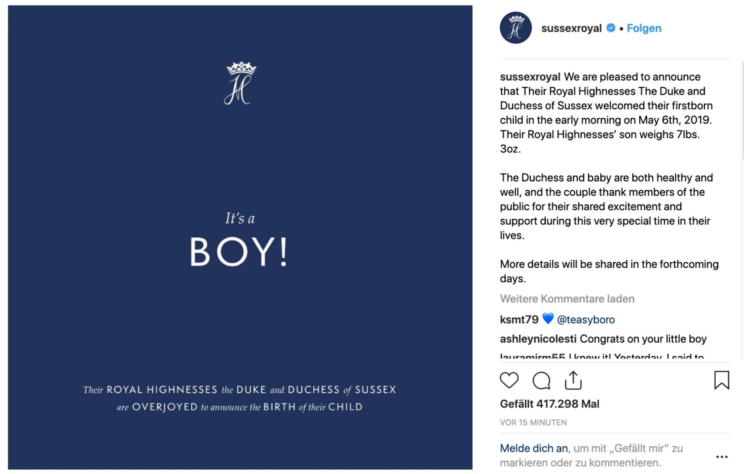744x474 pixels.
Task: Like the post with the heart icon
Action: point(509,380)
